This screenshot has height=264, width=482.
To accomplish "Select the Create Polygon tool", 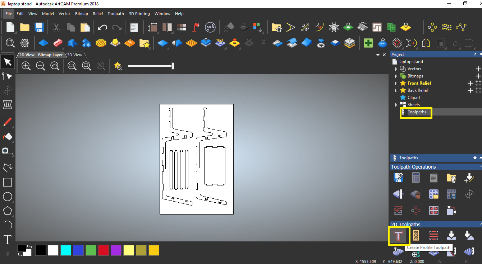I will 7,211.
